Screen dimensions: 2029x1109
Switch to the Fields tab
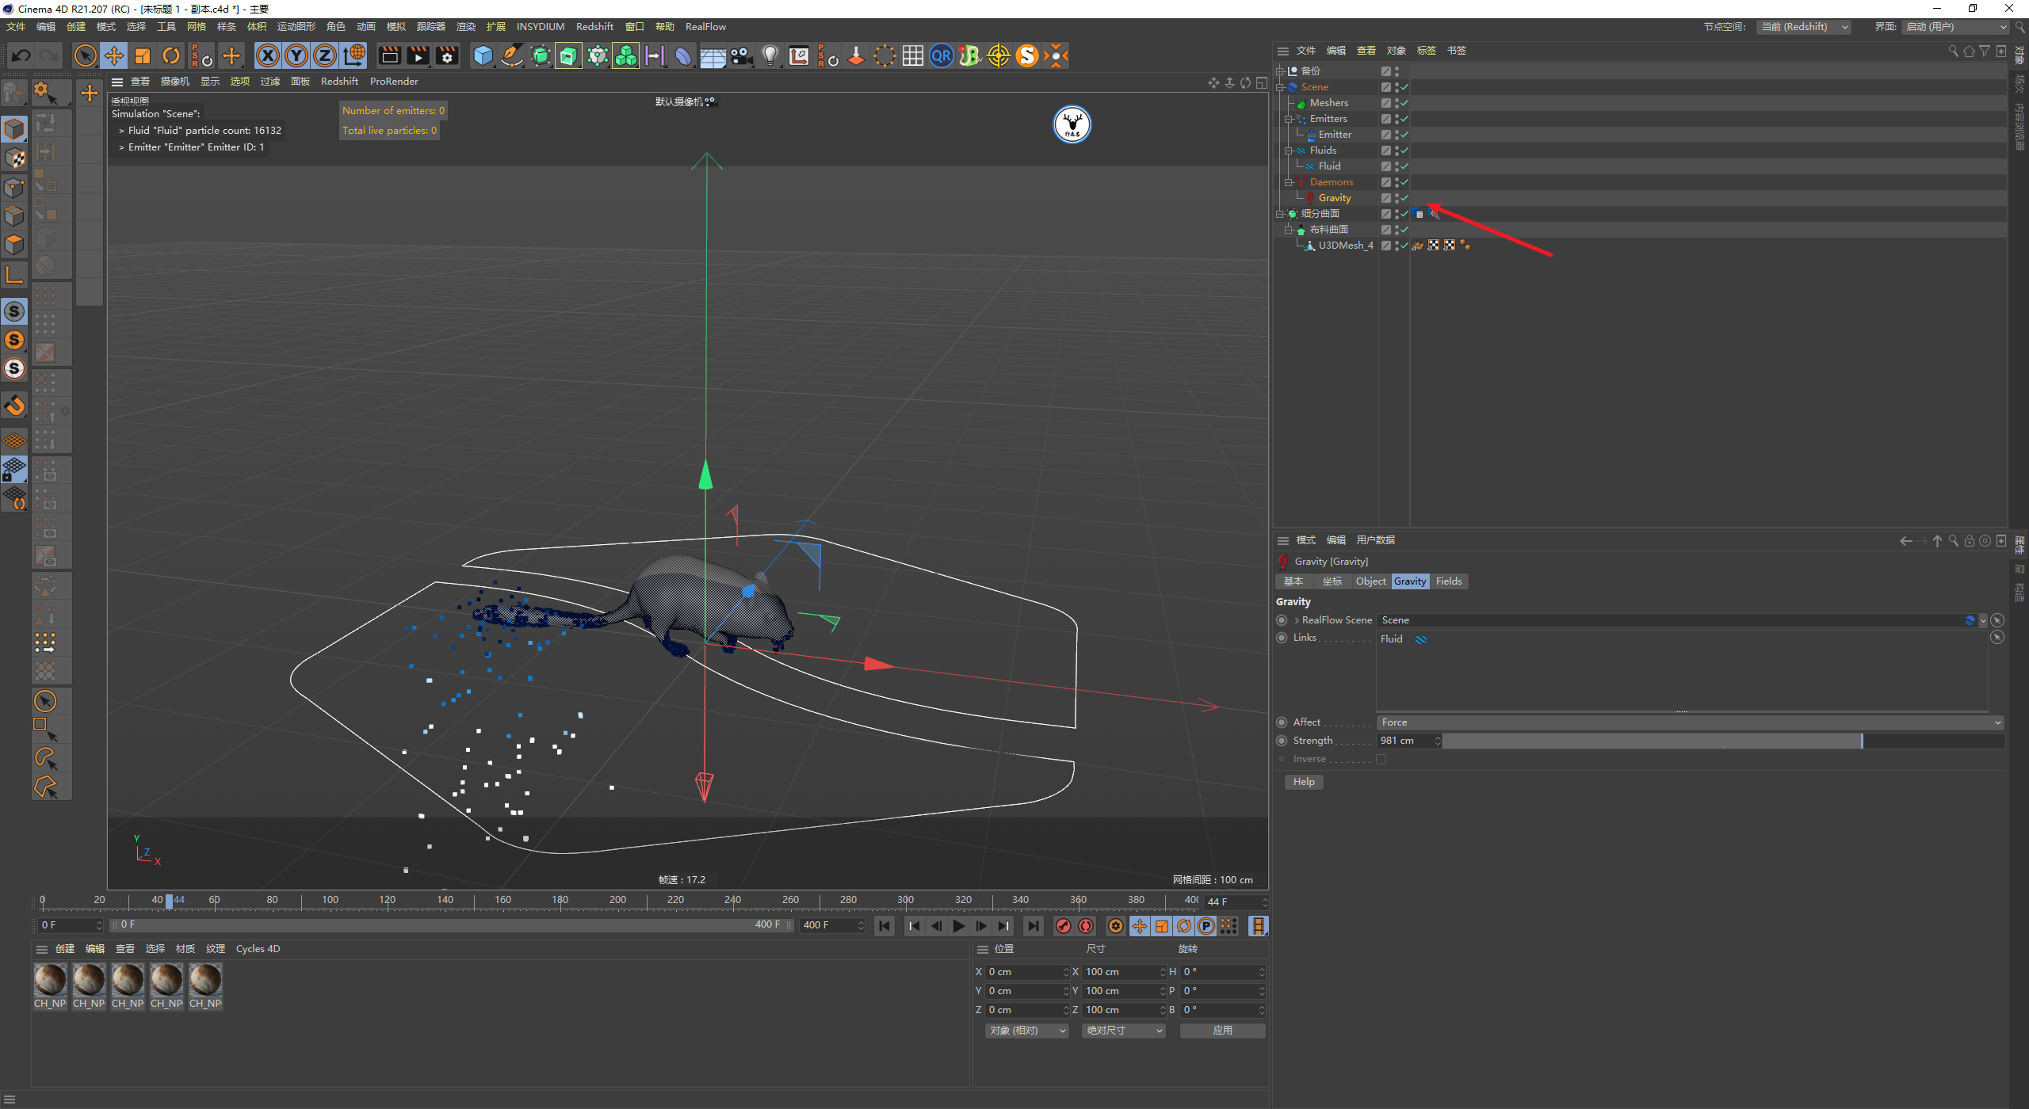1448,581
